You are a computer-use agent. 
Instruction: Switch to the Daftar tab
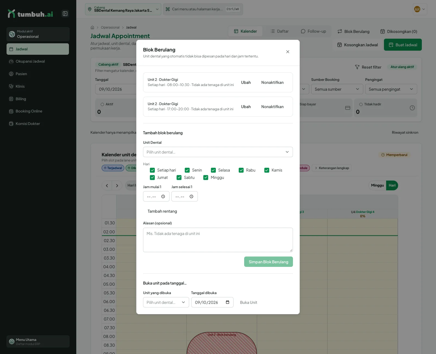279,31
